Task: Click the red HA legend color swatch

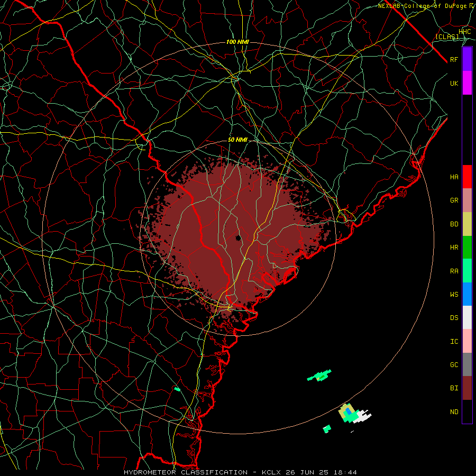Action: coord(467,177)
